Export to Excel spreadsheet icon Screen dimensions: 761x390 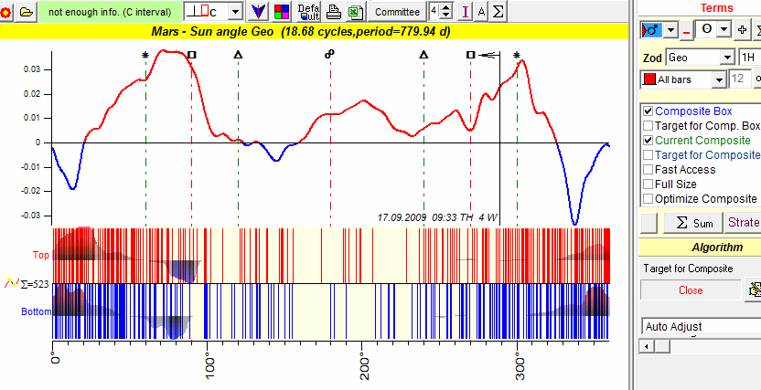[355, 12]
